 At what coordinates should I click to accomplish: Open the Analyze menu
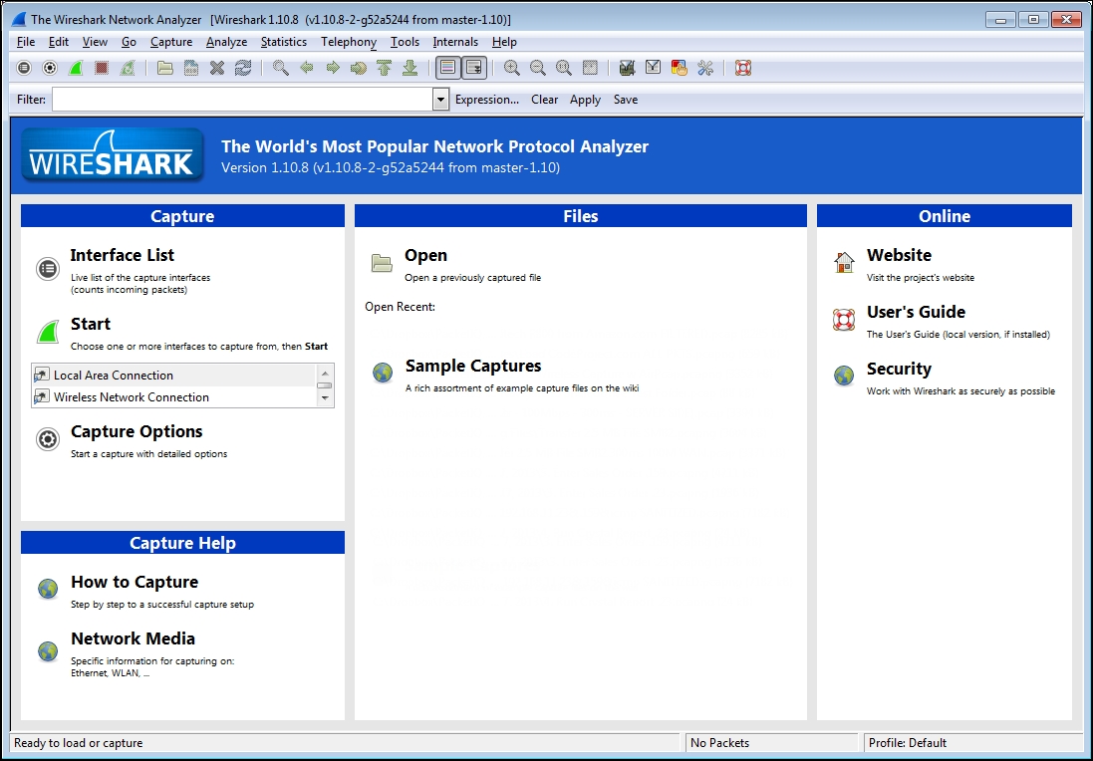(x=226, y=42)
